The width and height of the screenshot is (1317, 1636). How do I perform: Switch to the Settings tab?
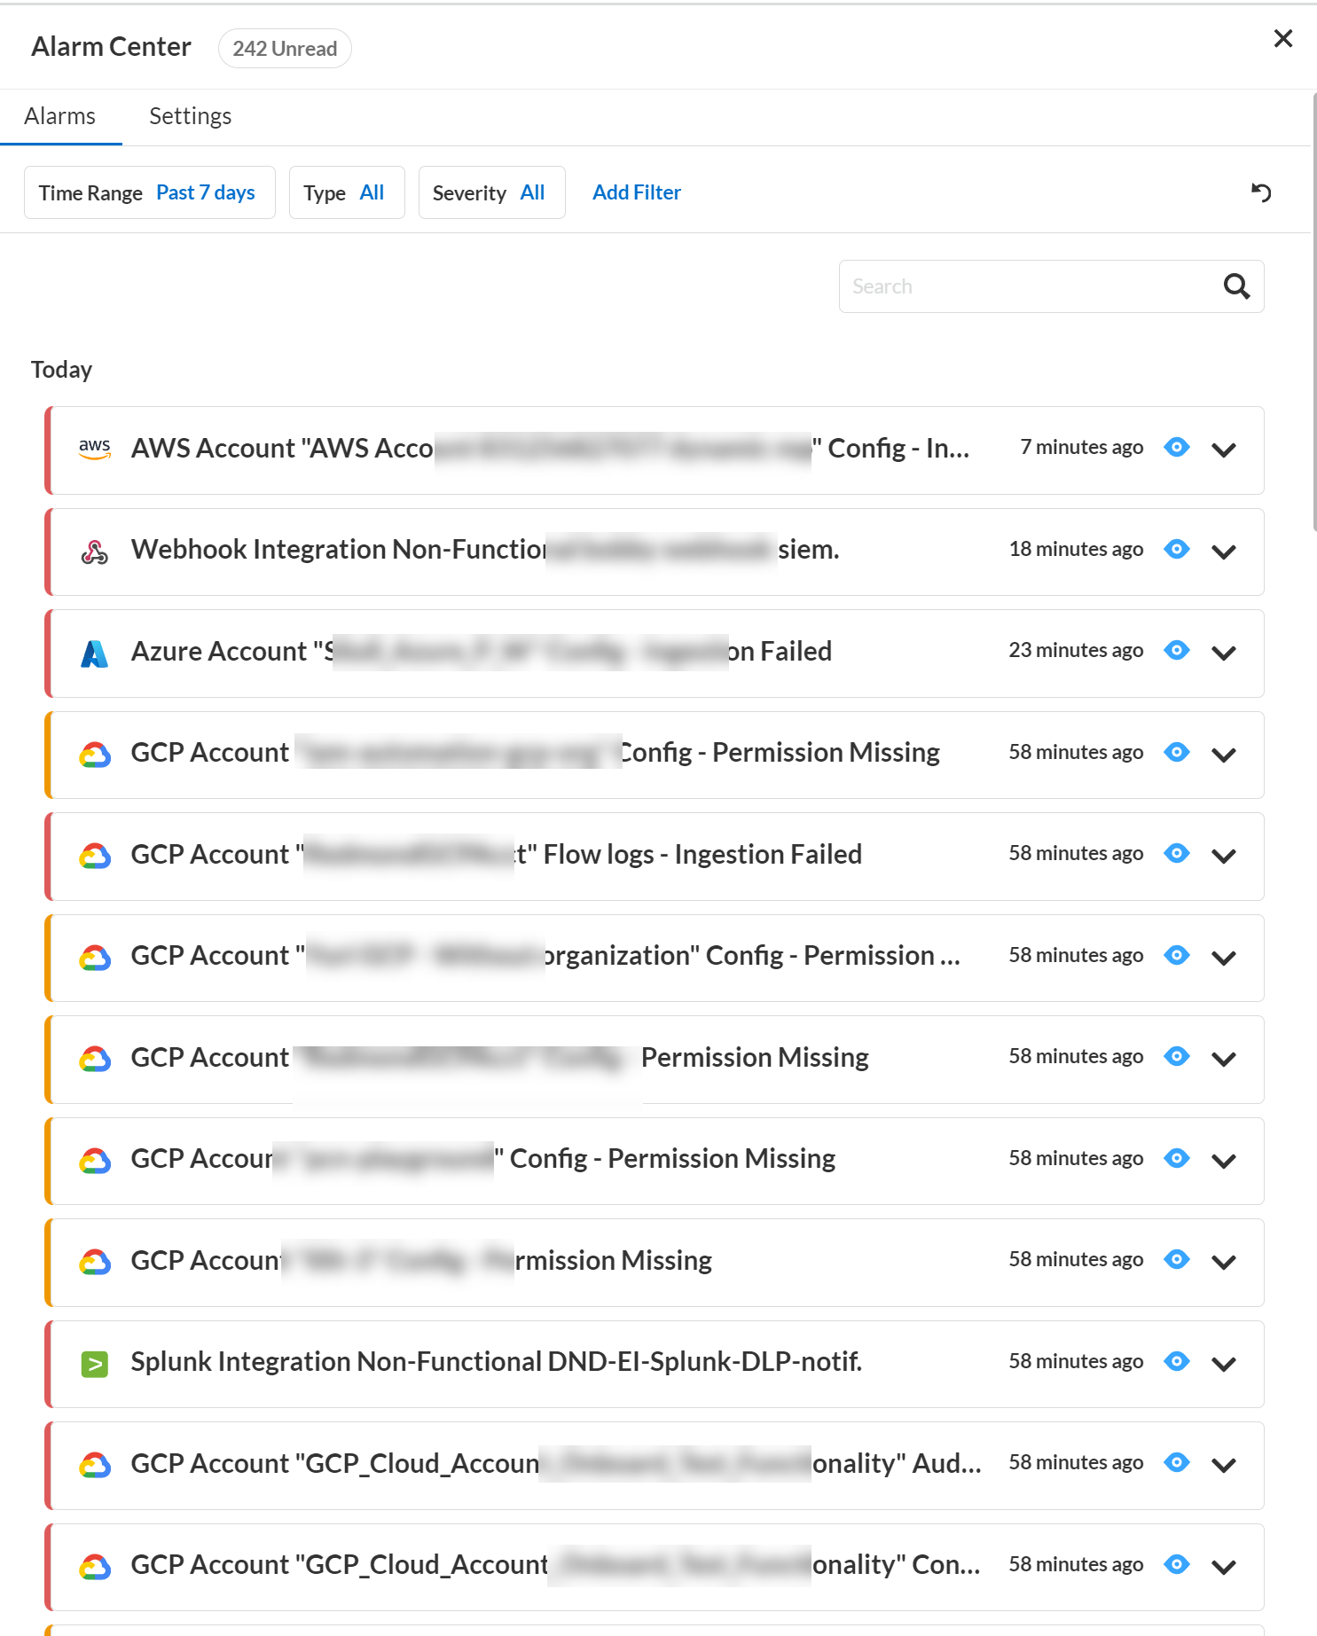190,116
